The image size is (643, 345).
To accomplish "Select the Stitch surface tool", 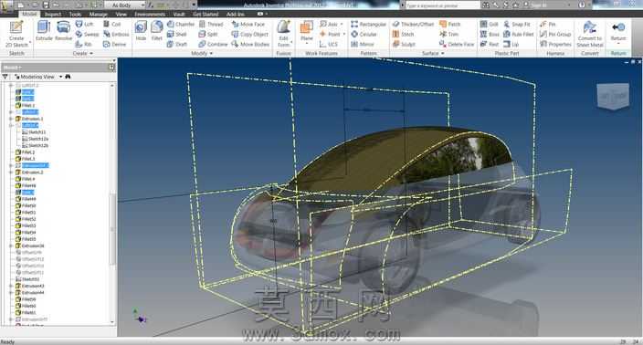I will point(403,35).
